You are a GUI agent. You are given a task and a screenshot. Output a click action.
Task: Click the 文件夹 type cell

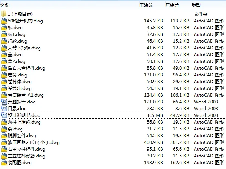(201, 14)
